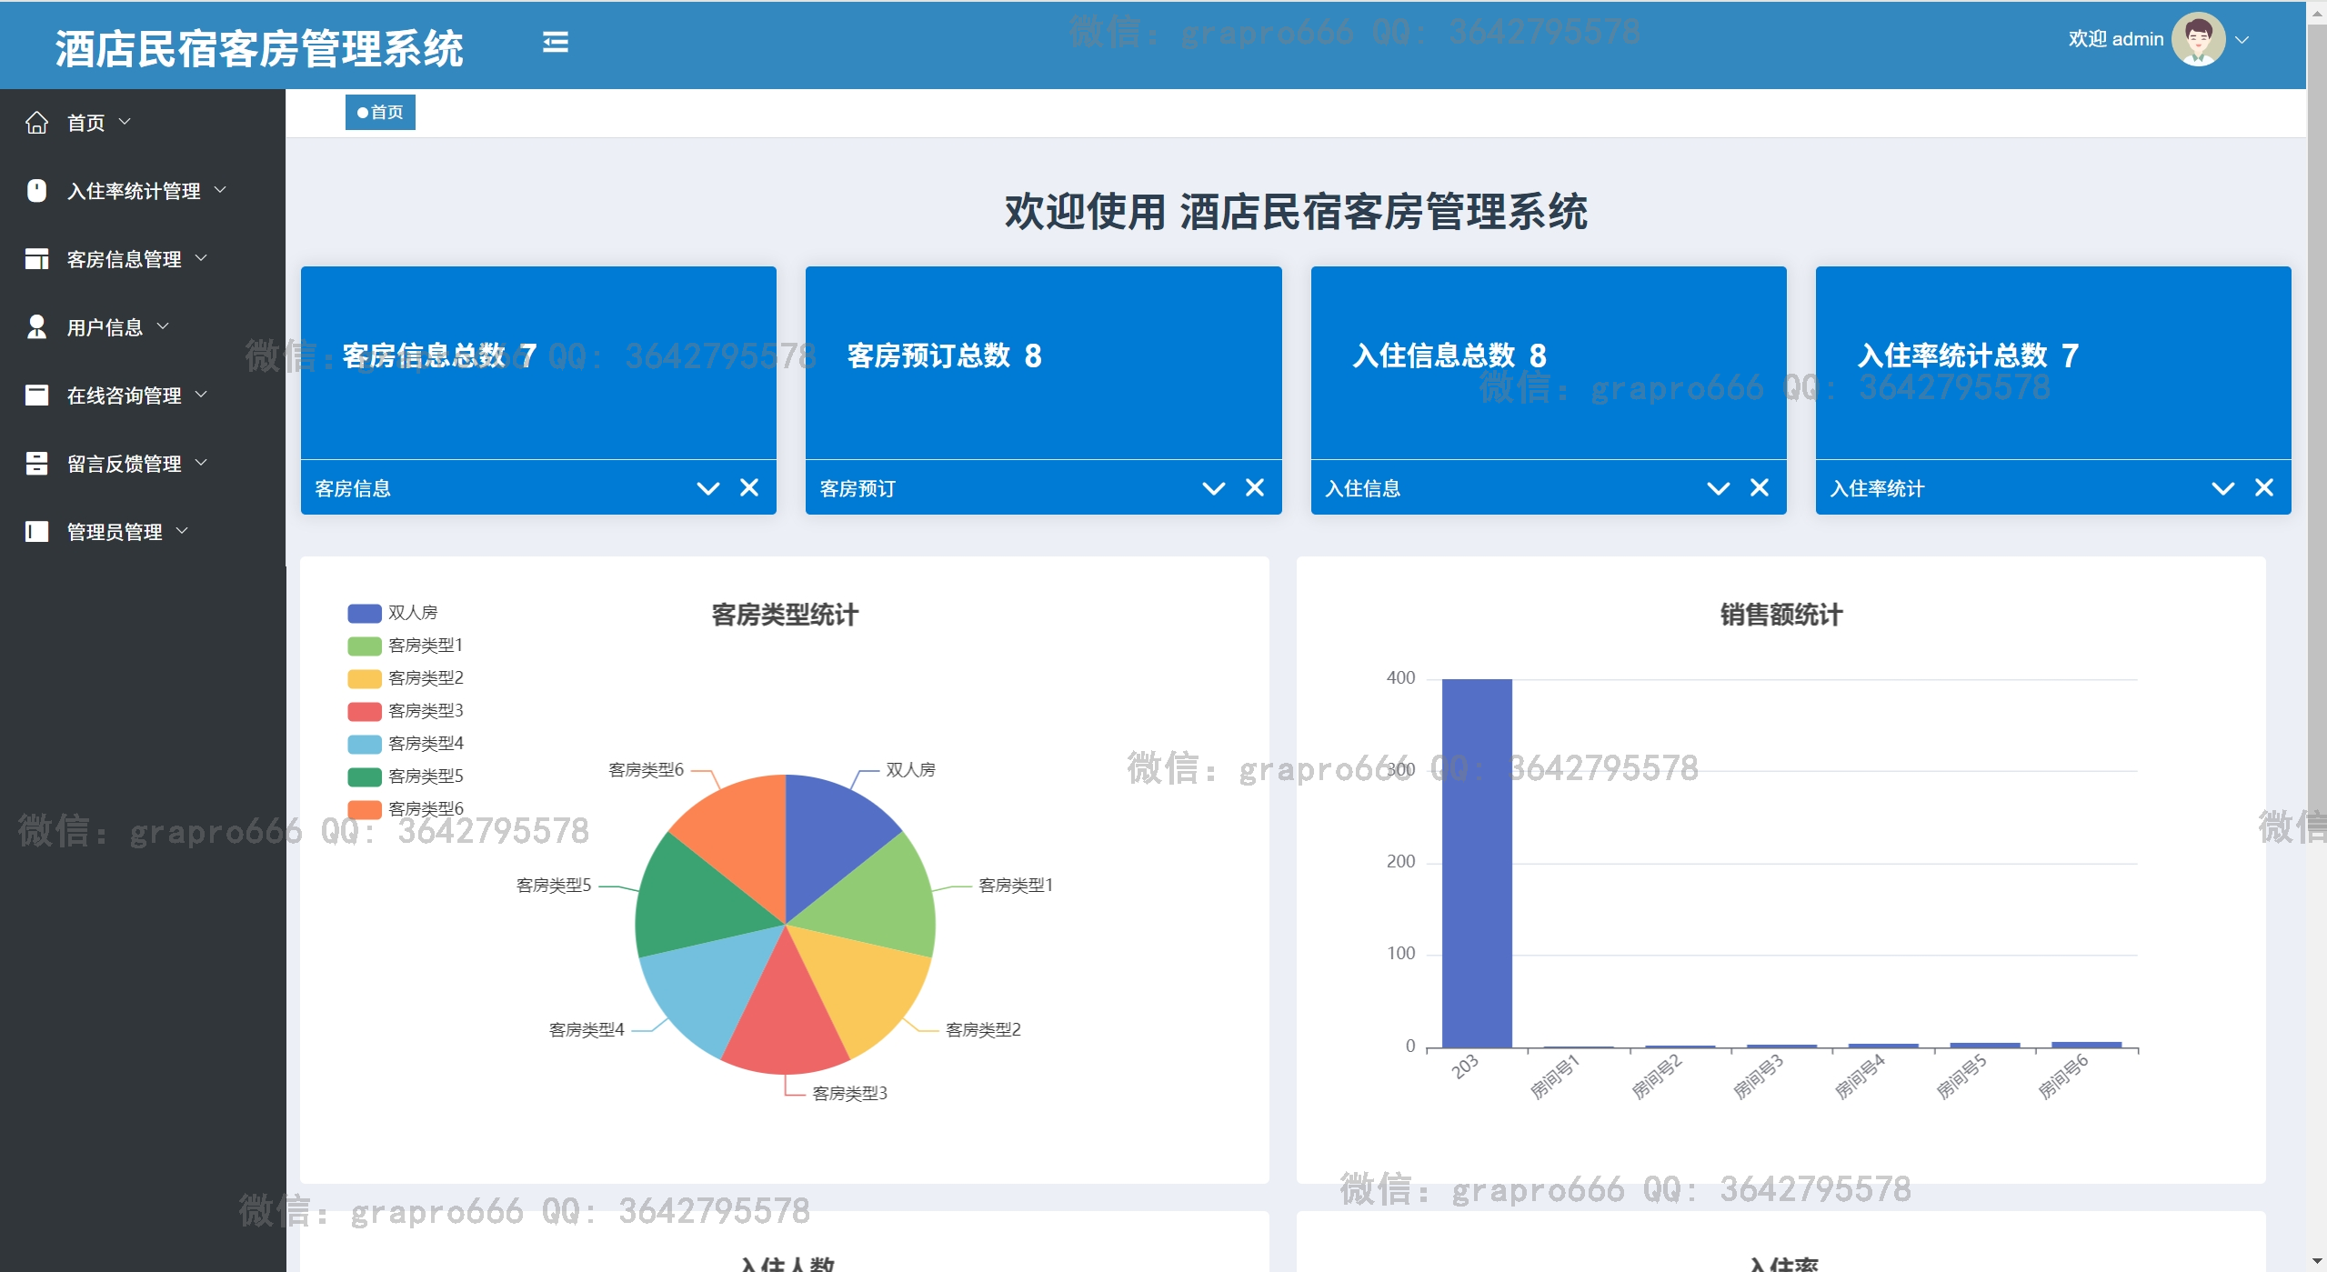Select the 首页 breadcrumb tab

tap(380, 113)
